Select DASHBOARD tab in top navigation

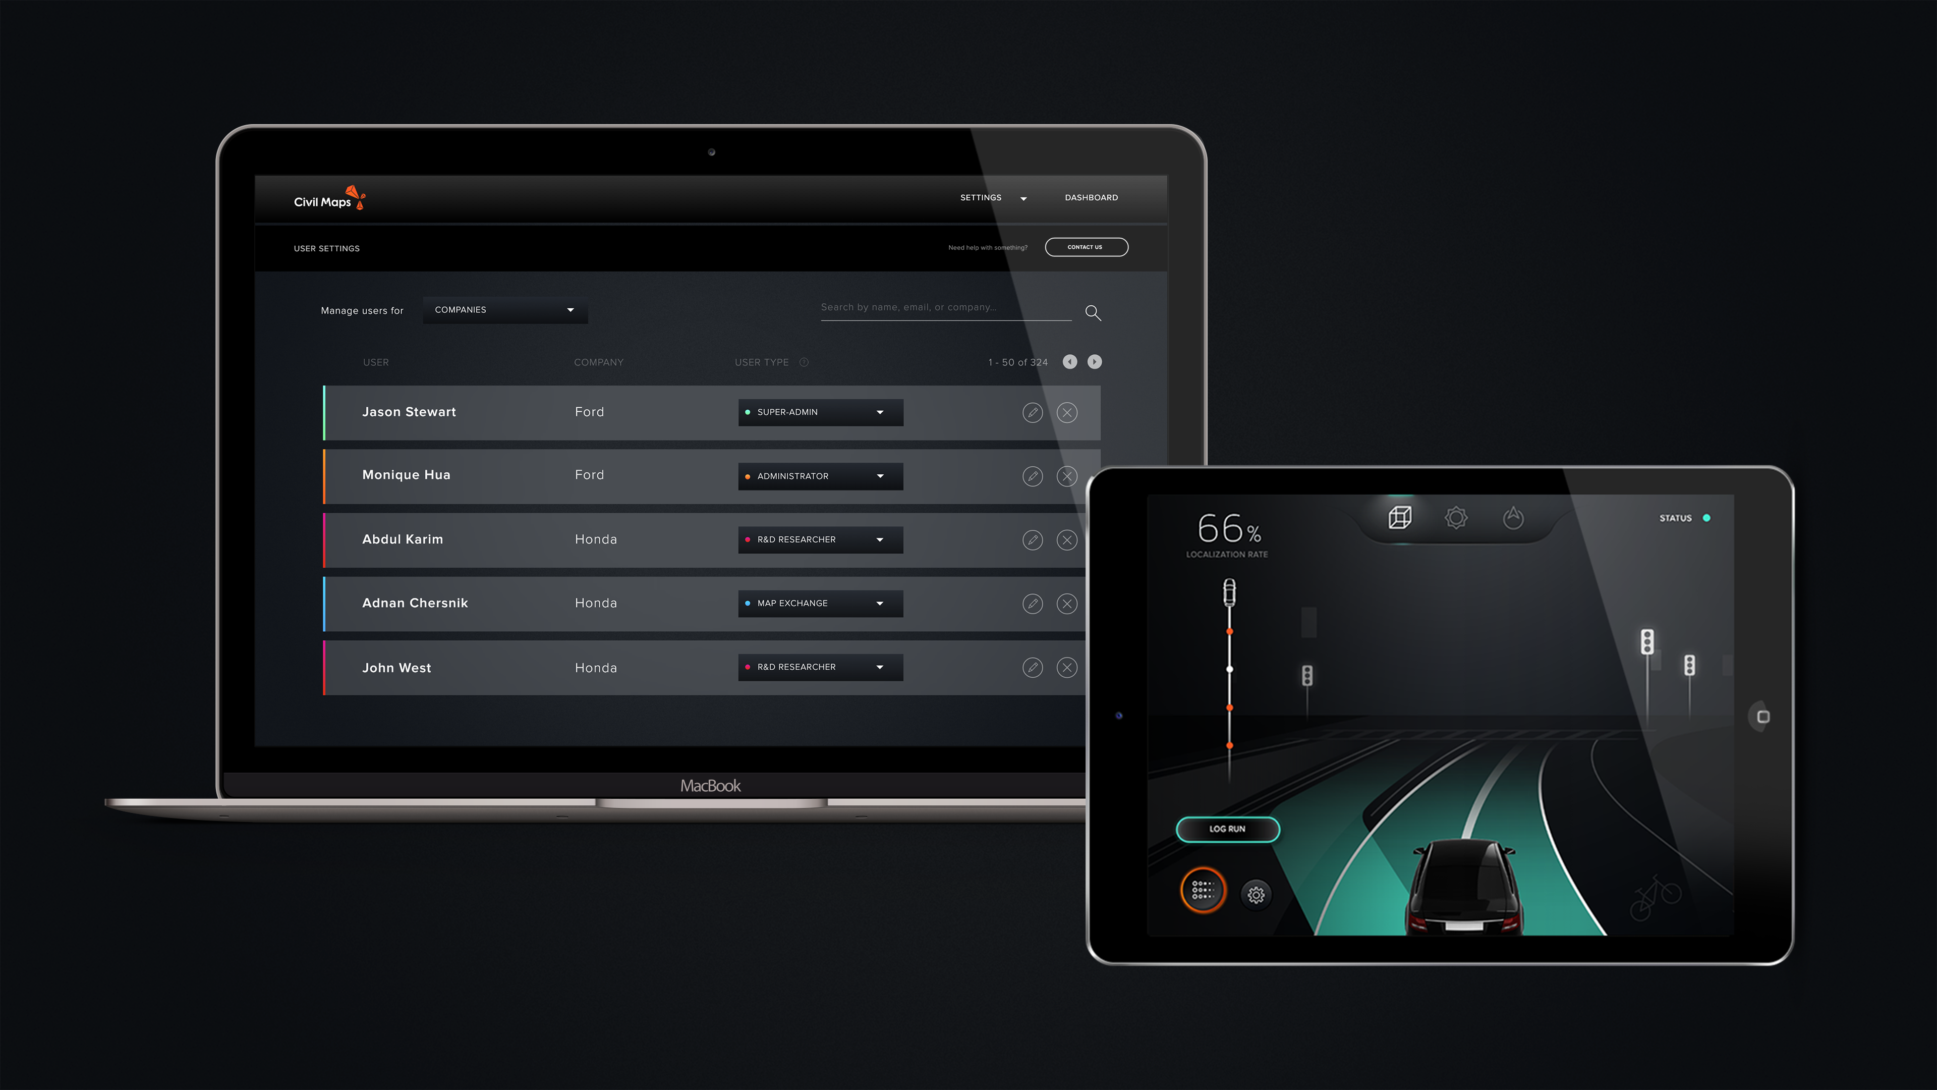point(1091,197)
